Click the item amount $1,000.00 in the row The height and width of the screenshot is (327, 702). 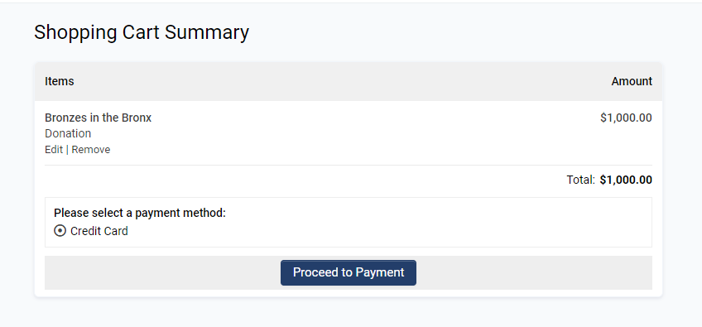click(x=626, y=118)
